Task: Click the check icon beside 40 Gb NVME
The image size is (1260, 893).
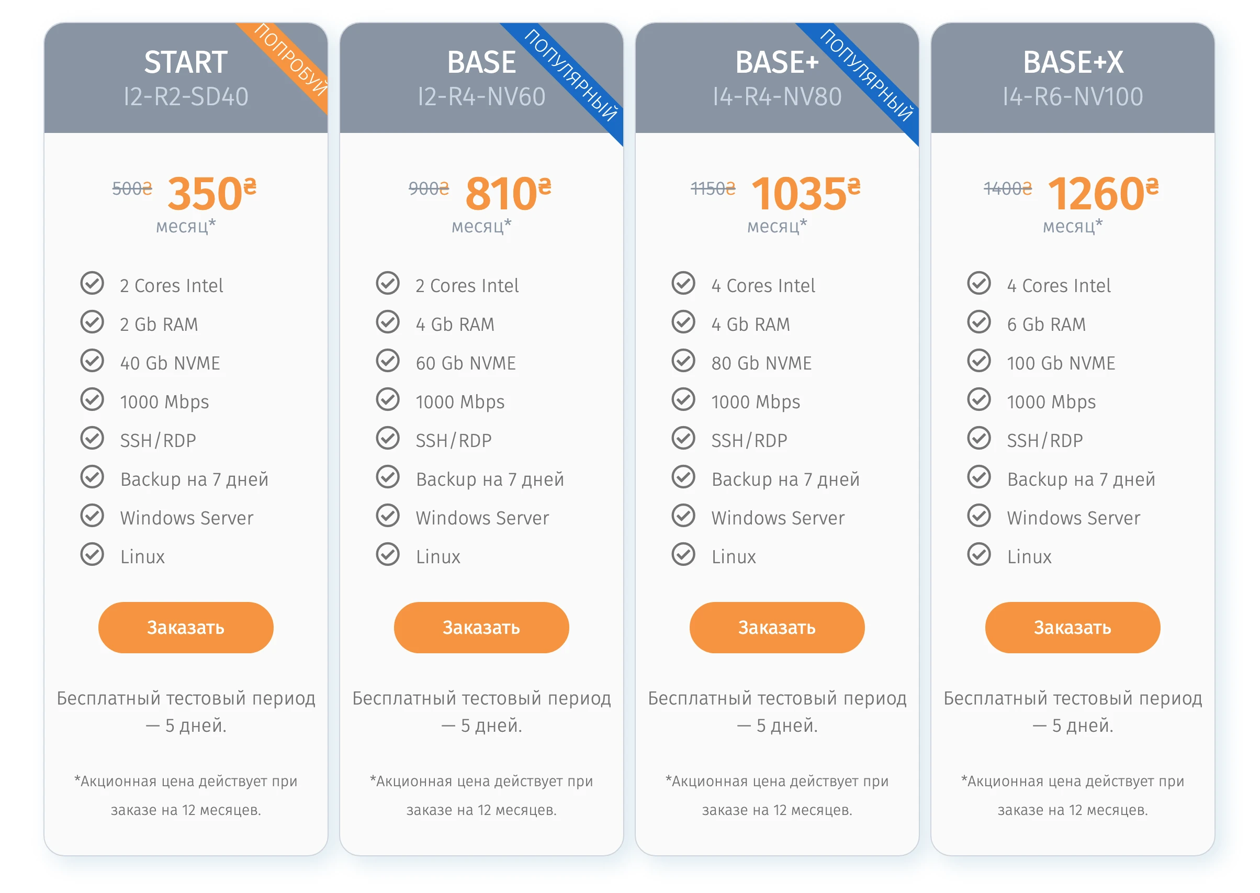Action: (x=93, y=361)
